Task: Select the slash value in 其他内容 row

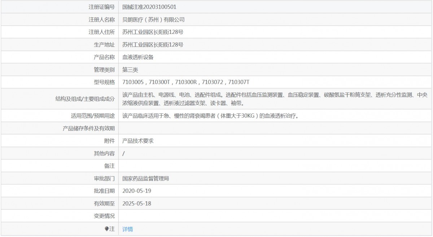Action: click(124, 153)
